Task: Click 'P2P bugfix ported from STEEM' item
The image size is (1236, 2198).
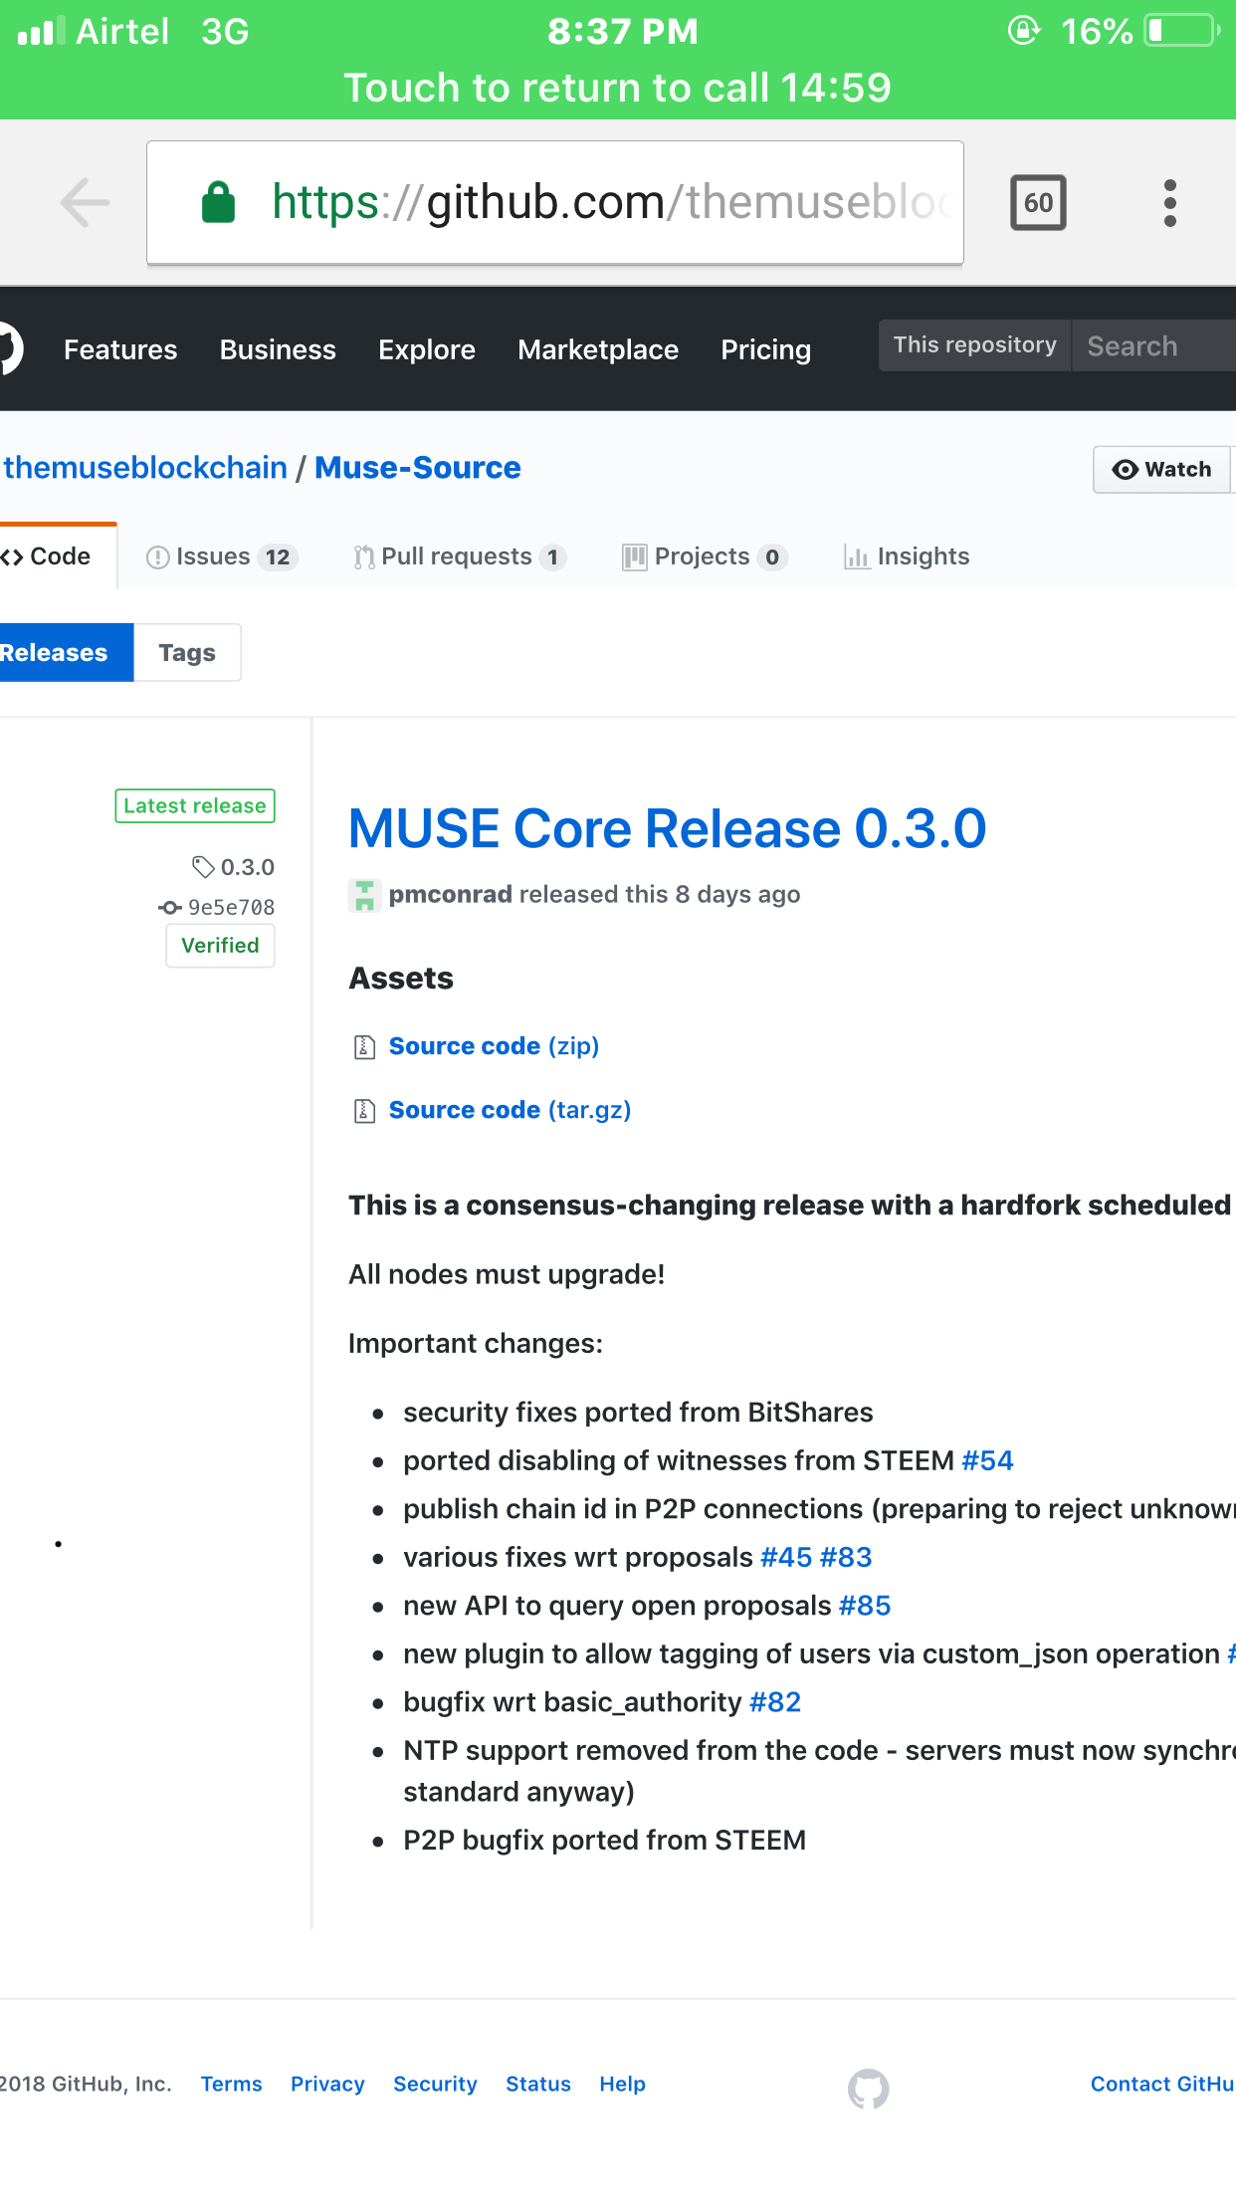Action: (x=605, y=1840)
